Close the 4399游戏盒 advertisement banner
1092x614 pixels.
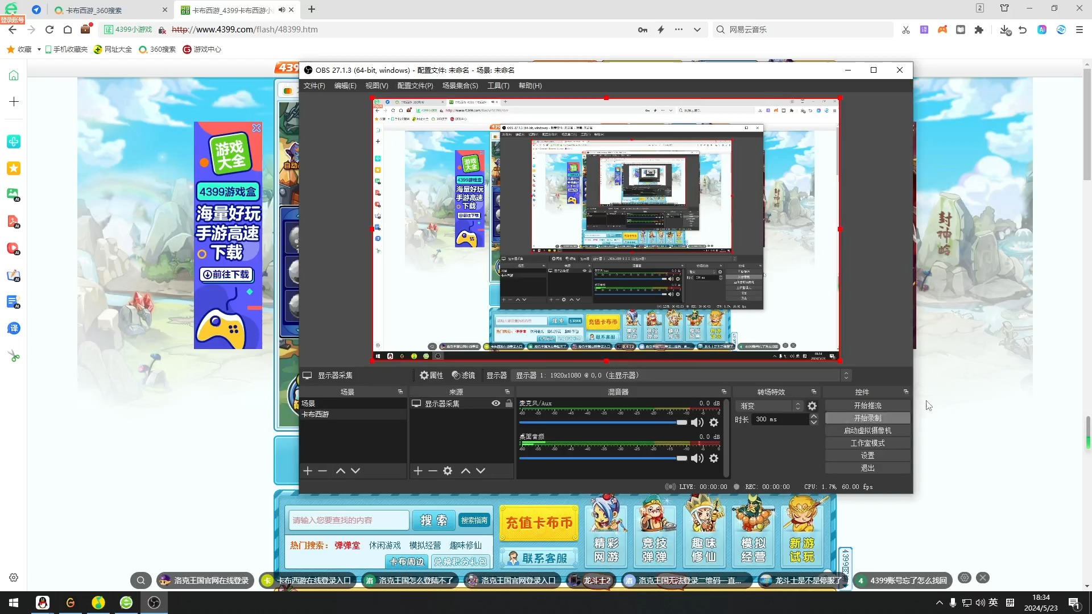click(257, 128)
